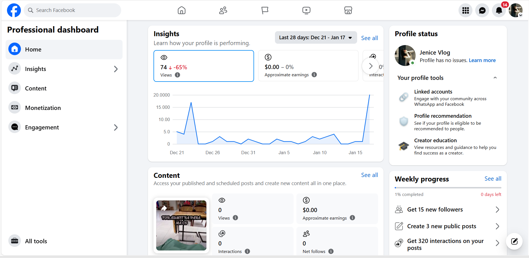Click info icon beside Insights Approximate earnings

pos(314,75)
